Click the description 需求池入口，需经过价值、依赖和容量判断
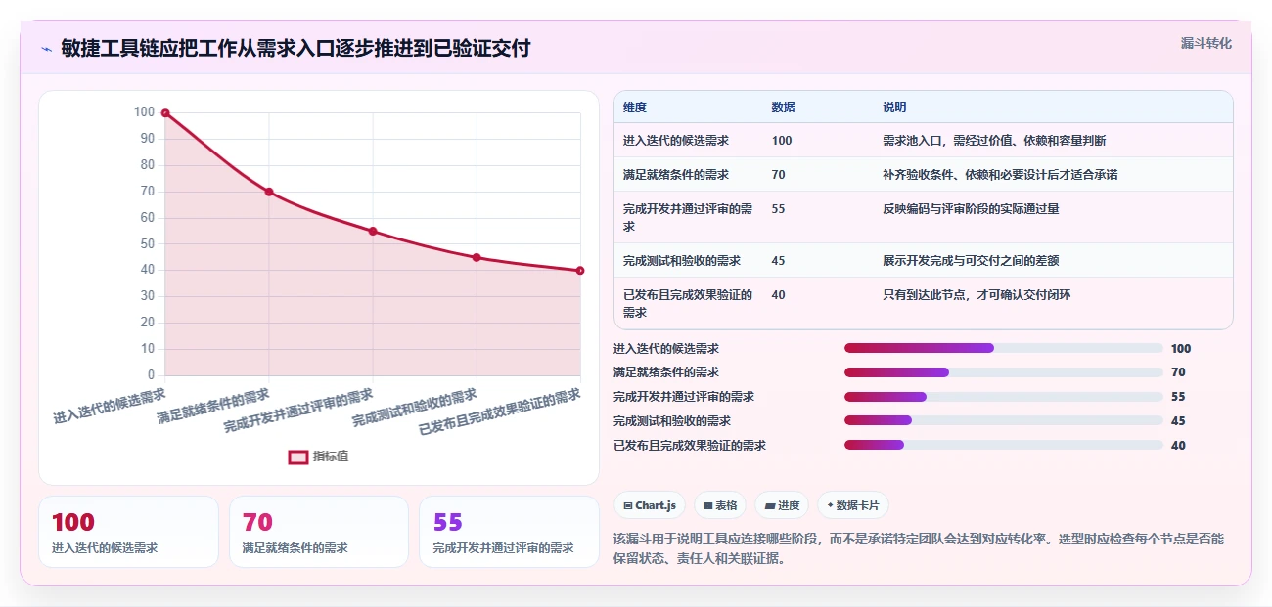 coord(994,141)
